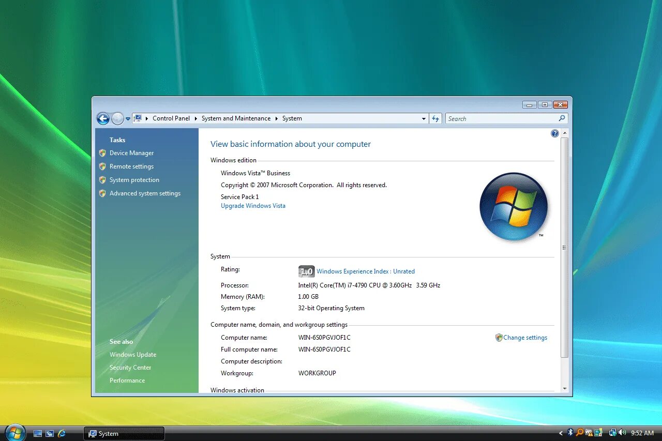662x441 pixels.
Task: Click the Refresh button in address bar
Action: click(436, 118)
